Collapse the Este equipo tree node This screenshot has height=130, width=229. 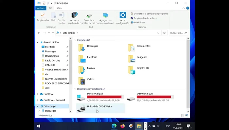[x=38, y=106]
